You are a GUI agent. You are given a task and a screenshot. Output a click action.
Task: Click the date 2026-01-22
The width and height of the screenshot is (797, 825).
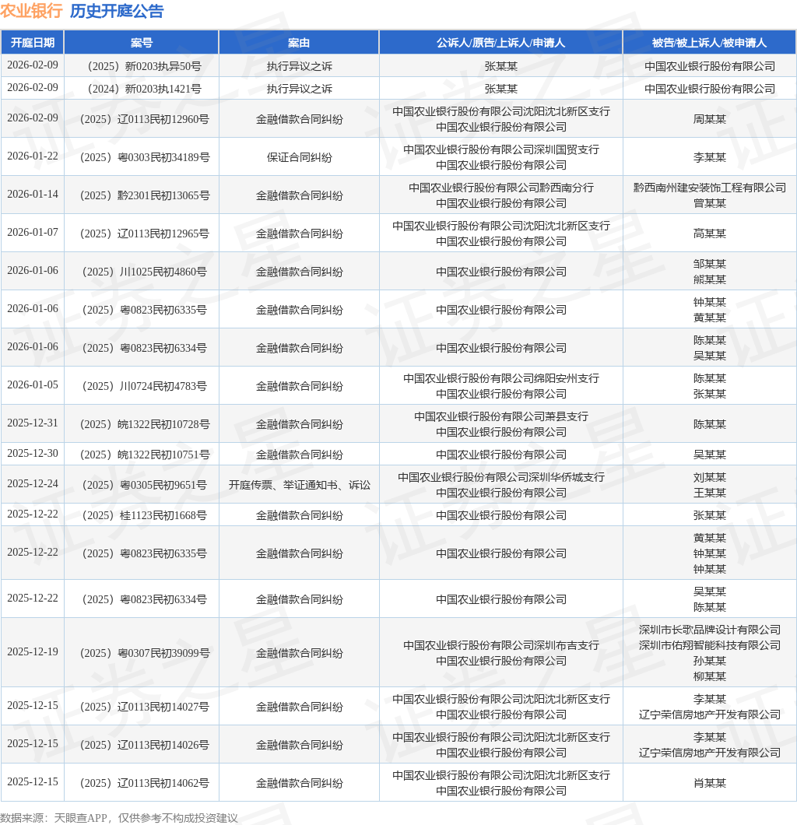click(33, 156)
